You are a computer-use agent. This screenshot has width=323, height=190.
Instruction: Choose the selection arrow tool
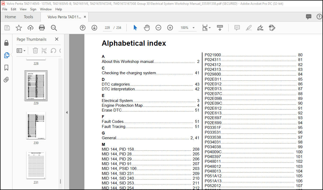(x=135, y=28)
